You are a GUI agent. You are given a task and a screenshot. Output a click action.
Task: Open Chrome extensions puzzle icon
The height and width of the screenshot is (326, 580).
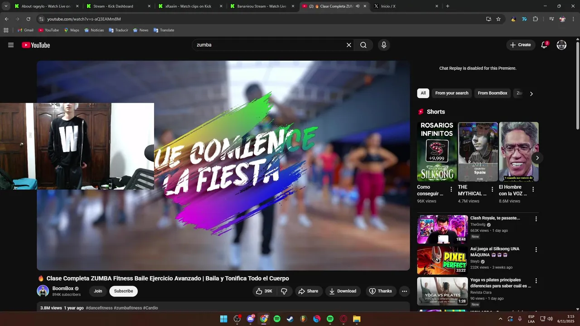point(536,19)
